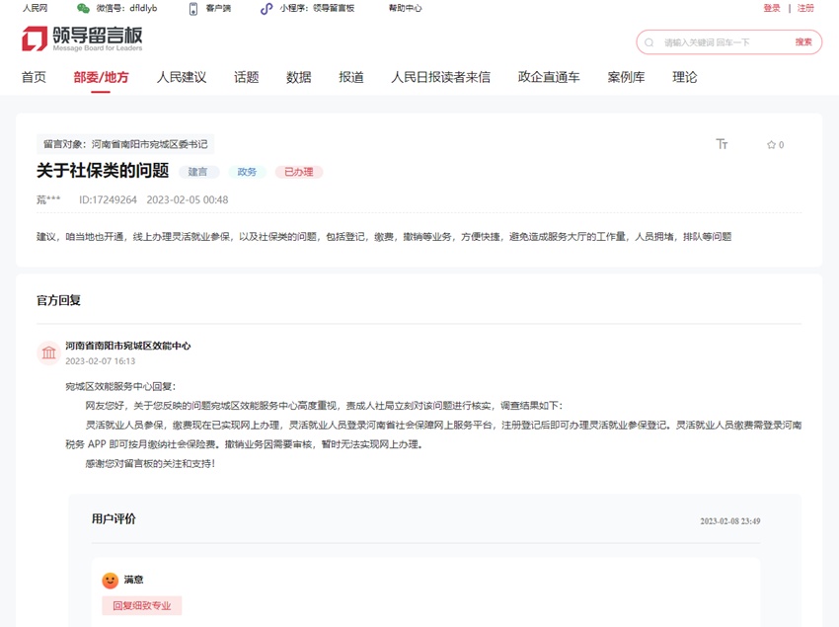Image resolution: width=839 pixels, height=627 pixels.
Task: Switch to the 人民建议 tab
Action: (182, 77)
